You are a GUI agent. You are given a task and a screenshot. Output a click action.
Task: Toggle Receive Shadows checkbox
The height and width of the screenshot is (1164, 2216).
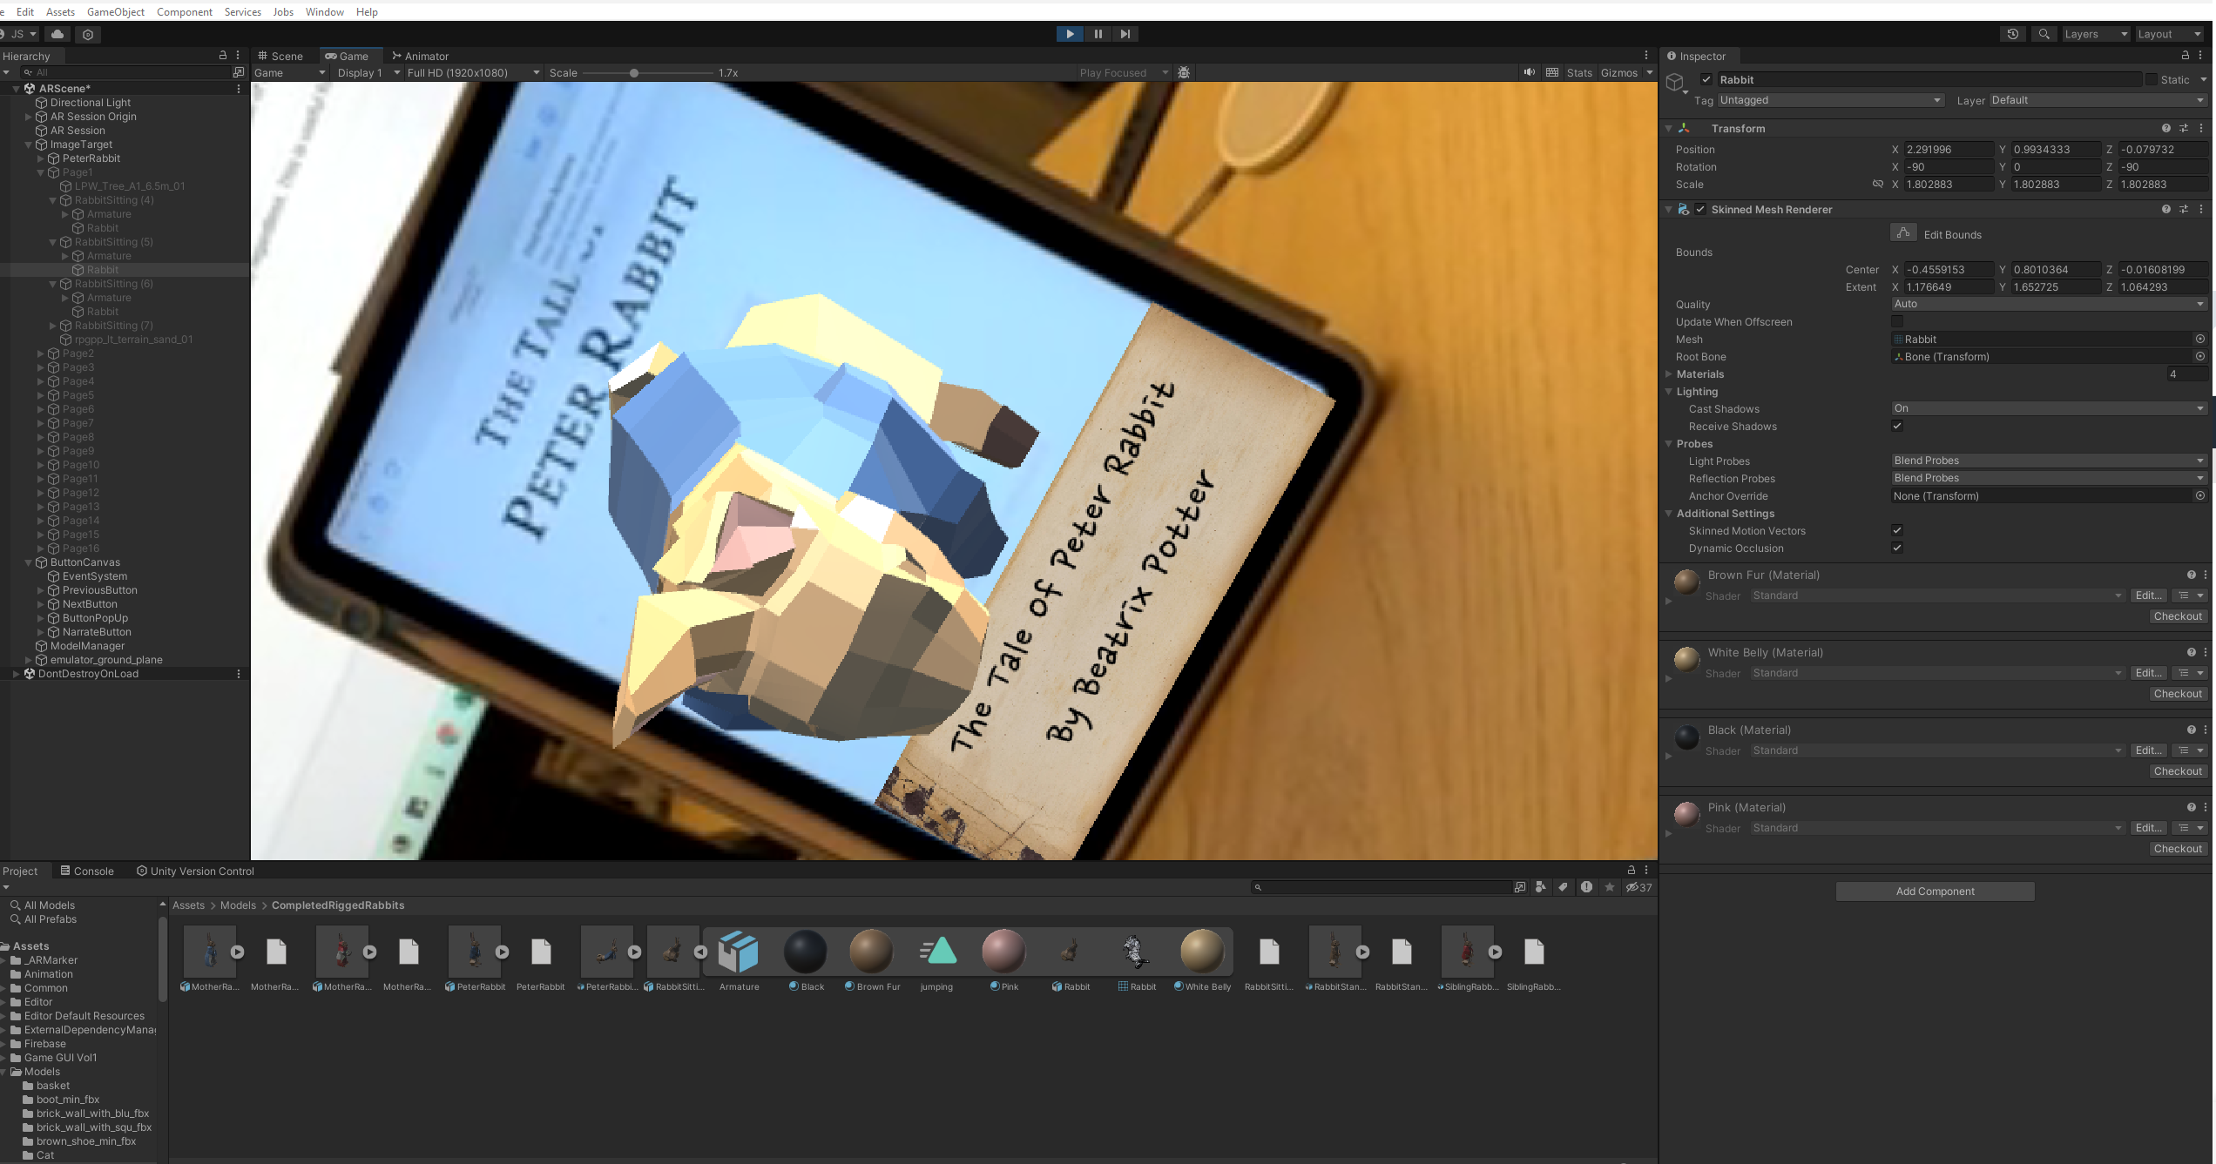pos(1897,427)
